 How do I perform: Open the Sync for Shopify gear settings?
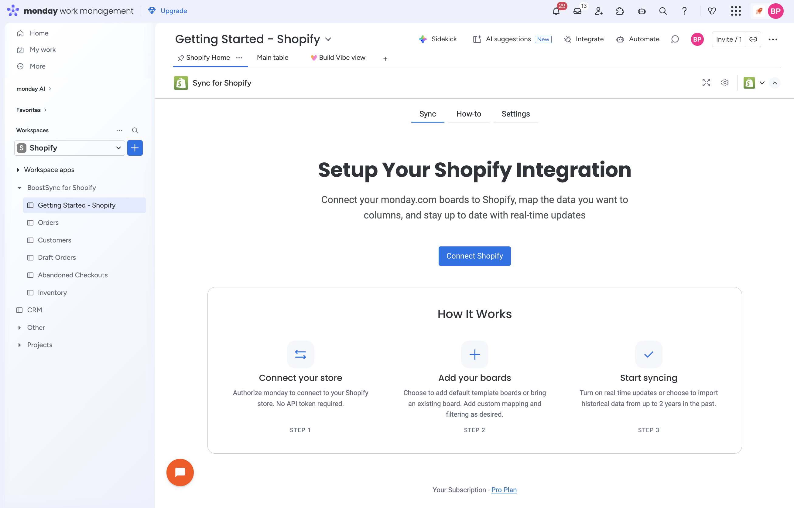[x=725, y=83]
